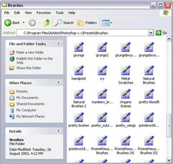Click Make a new folder link
This screenshot has height=164, width=173.
[30, 52]
